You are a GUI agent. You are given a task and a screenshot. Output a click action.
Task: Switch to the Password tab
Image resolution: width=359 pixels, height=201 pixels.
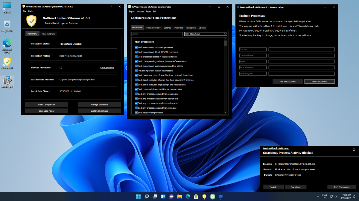click(179, 28)
